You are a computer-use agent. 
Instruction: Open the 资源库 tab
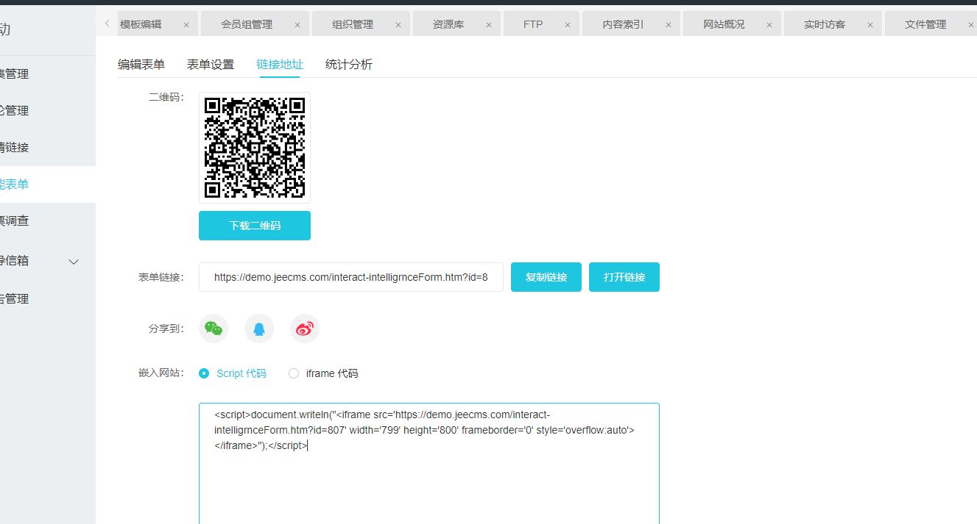pos(448,24)
